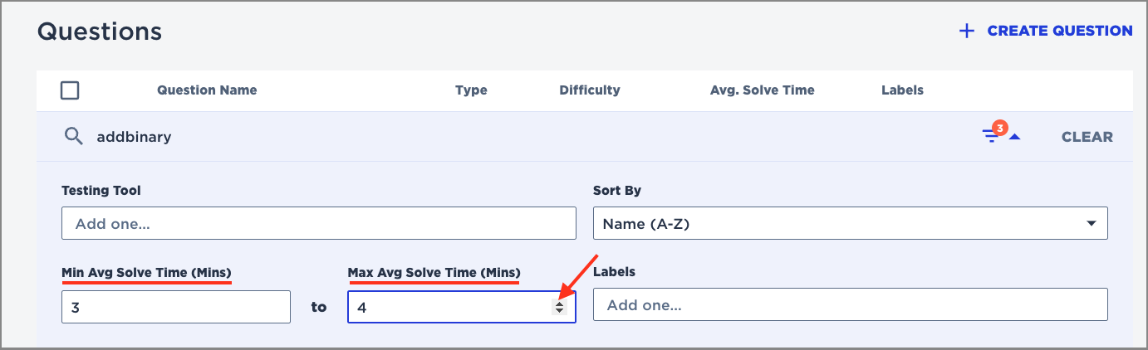Click the Type column header
This screenshot has width=1148, height=350.
tap(471, 90)
